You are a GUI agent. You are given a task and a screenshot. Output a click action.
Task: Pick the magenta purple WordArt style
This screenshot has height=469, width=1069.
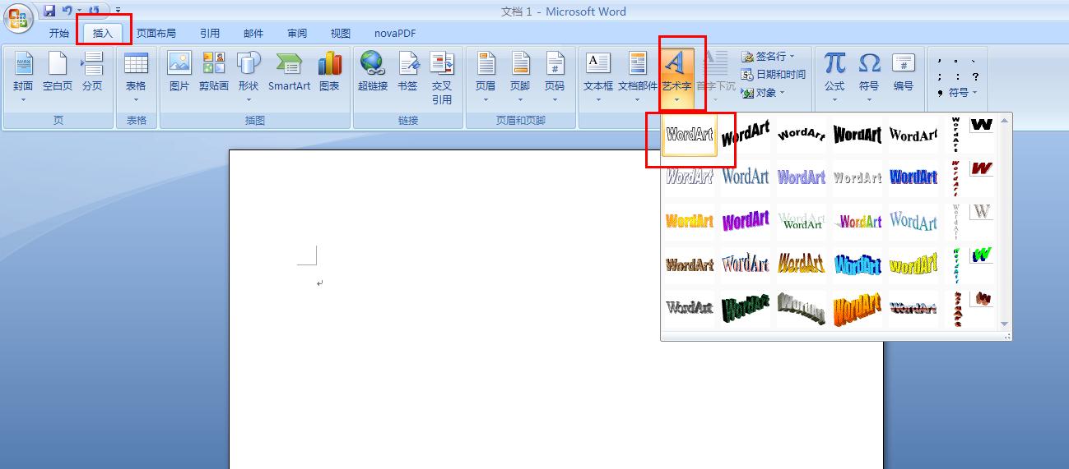[746, 221]
